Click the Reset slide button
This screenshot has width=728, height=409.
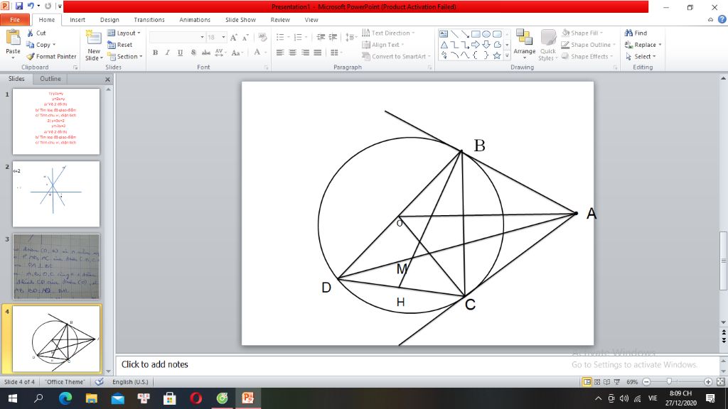(119, 45)
